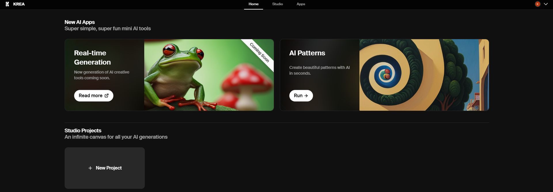
Task: Expand the account menu chevron
Action: click(546, 4)
